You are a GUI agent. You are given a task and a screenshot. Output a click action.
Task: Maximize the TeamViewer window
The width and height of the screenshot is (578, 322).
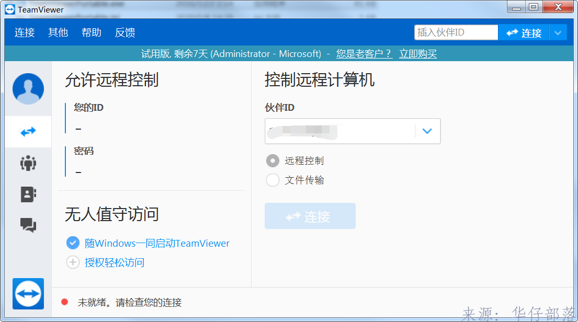534,7
